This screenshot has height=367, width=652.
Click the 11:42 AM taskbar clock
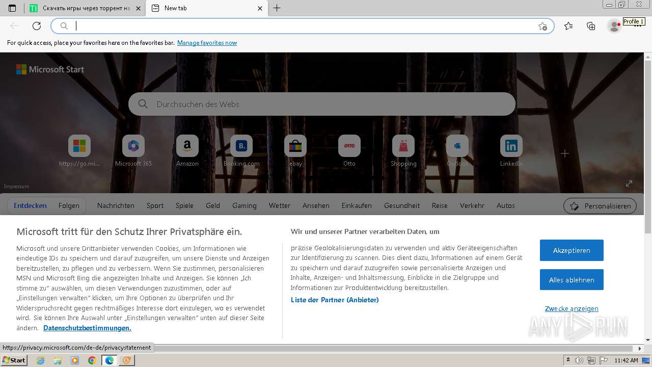tap(626, 360)
